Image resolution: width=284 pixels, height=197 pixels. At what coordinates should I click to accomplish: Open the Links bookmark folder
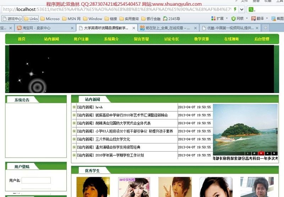31,19
